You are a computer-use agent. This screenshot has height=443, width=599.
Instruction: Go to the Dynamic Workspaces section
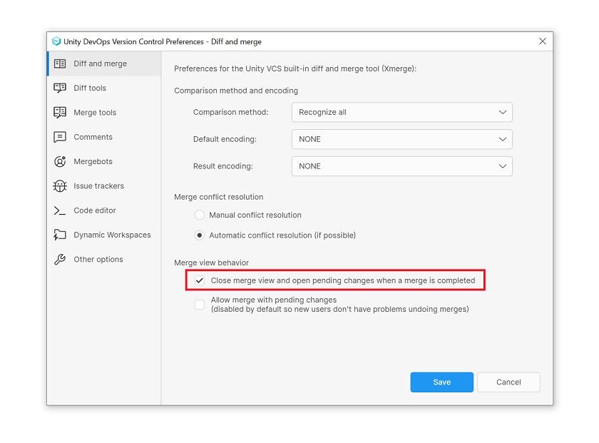point(112,235)
